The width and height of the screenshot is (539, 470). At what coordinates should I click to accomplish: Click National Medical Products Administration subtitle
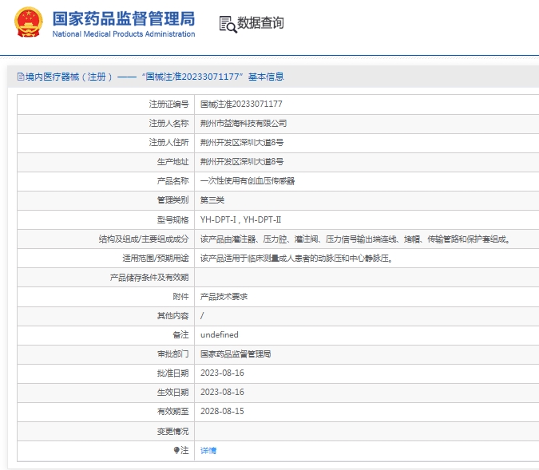click(124, 34)
